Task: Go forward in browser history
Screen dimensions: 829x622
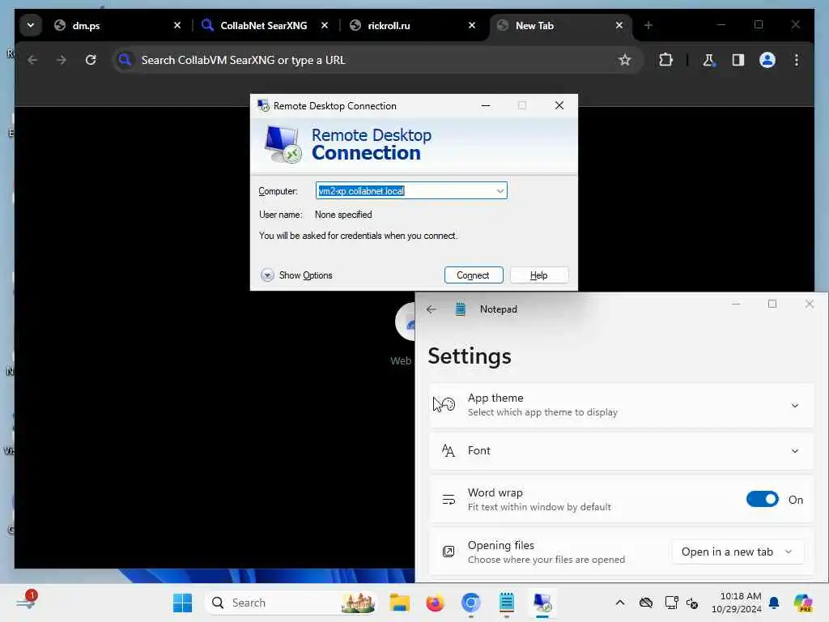Action: [x=62, y=60]
